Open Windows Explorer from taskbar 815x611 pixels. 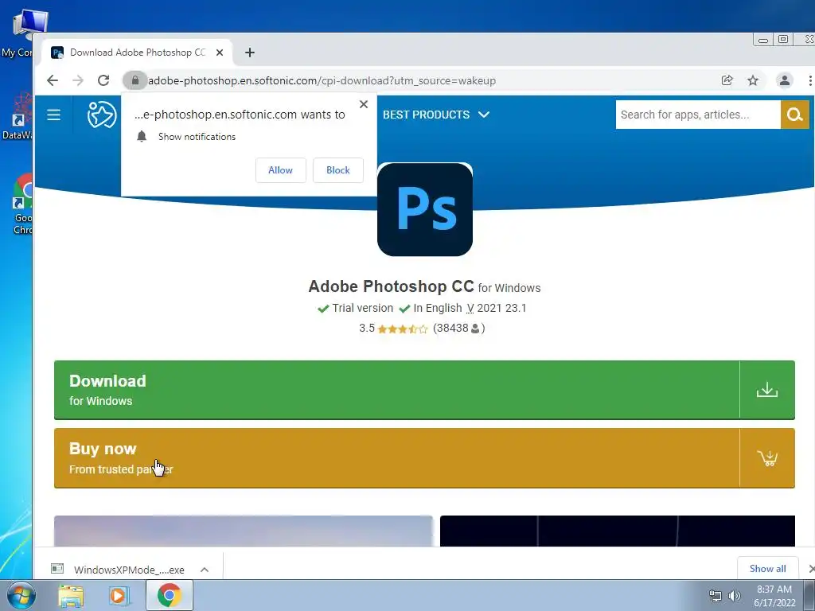pyautogui.click(x=71, y=596)
